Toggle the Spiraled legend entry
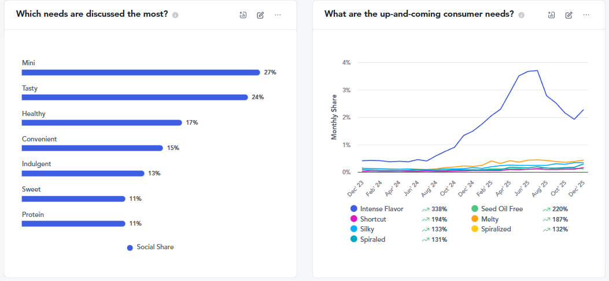The width and height of the screenshot is (609, 281). 372,239
